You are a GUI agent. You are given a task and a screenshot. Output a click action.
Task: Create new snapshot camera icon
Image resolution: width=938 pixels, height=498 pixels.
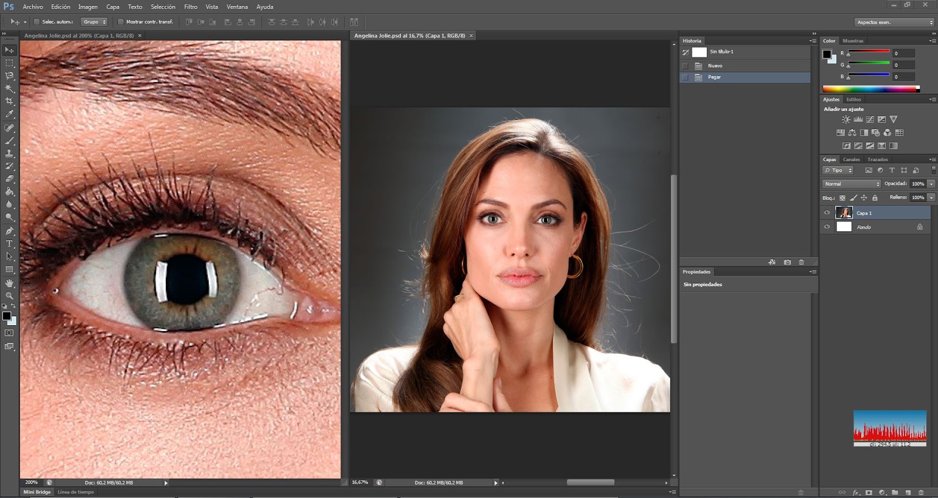tap(787, 262)
